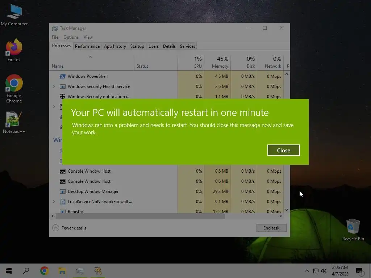Open the Windows Start menu
This screenshot has width=371, height=278.
point(9,271)
